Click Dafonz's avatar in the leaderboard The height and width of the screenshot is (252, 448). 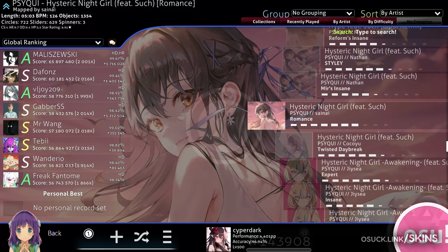coord(11,76)
